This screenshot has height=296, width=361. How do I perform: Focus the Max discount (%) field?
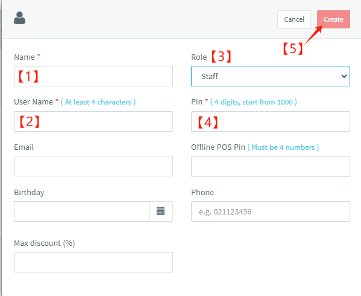(x=93, y=262)
